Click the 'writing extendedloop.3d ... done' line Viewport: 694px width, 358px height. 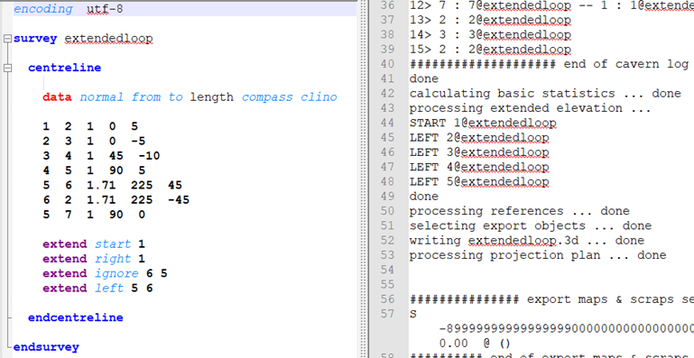click(527, 240)
